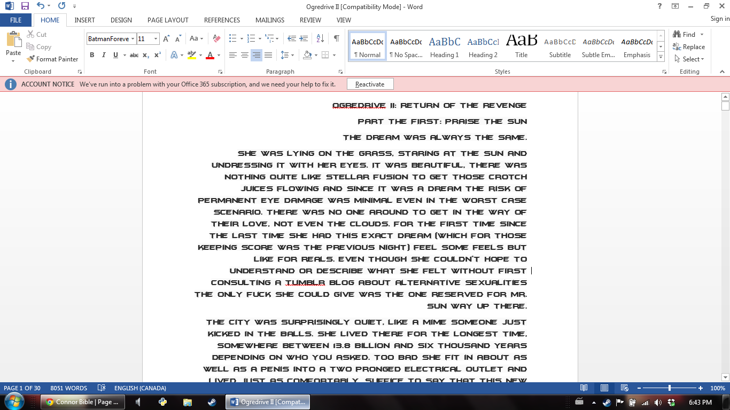Click the Undo arrow icon
The height and width of the screenshot is (410, 730).
[41, 6]
